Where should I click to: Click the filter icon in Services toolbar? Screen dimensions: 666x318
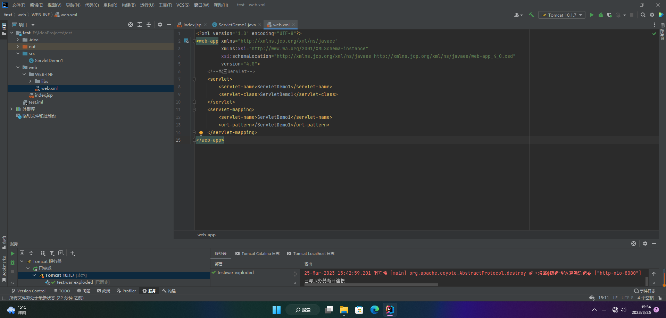coord(52,253)
